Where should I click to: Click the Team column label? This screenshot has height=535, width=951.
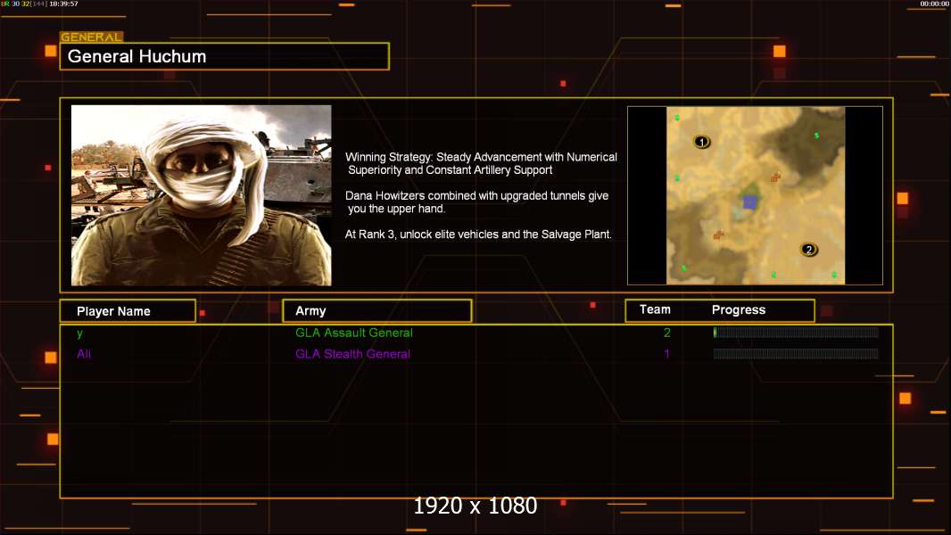point(655,309)
